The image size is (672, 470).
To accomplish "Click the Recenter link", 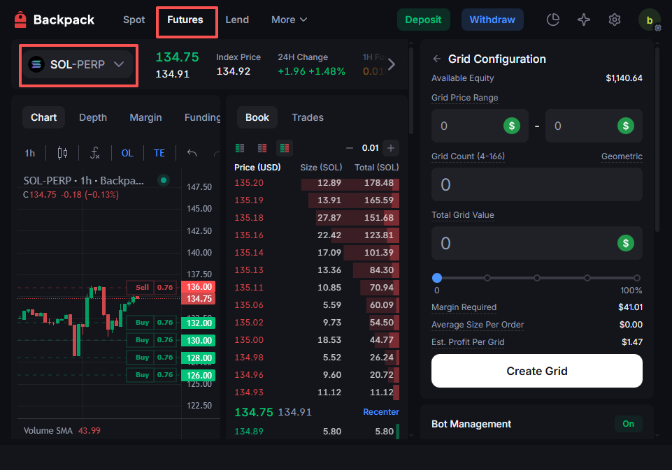I will [x=381, y=412].
